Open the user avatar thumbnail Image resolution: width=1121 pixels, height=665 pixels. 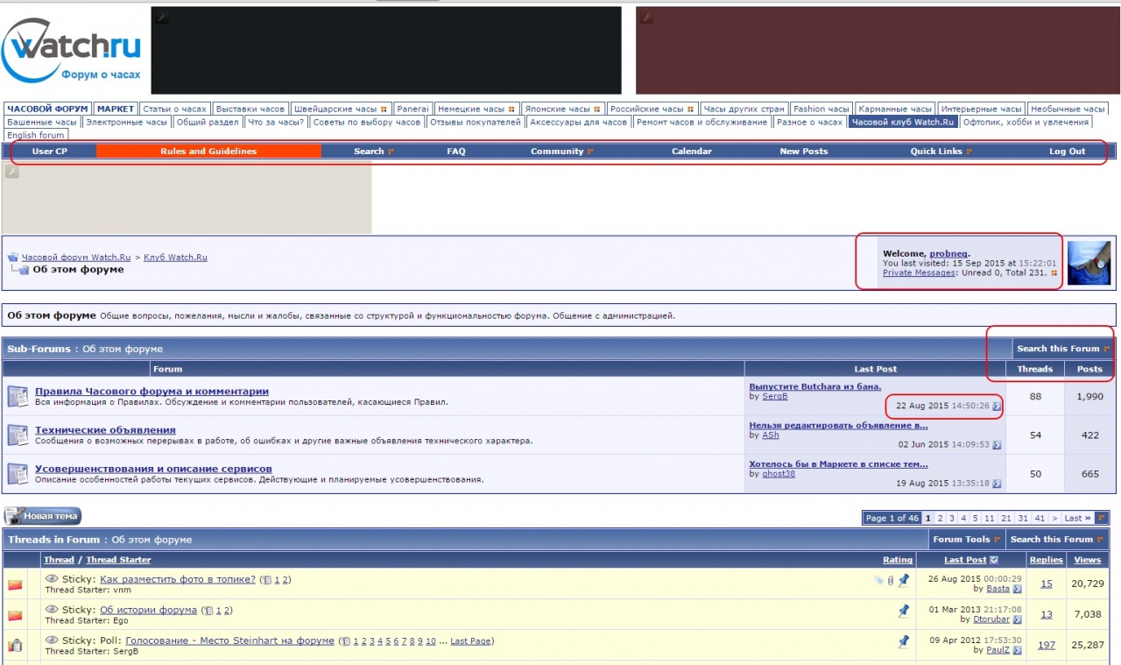click(x=1089, y=263)
